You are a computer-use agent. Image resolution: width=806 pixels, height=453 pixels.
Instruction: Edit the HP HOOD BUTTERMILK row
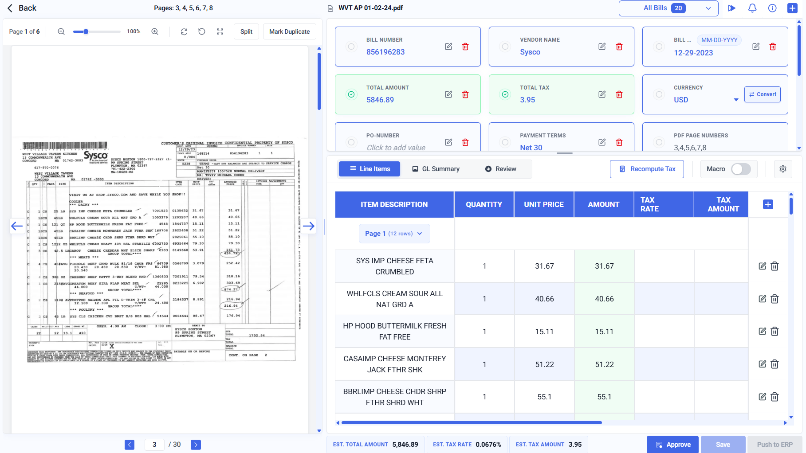[x=763, y=331]
